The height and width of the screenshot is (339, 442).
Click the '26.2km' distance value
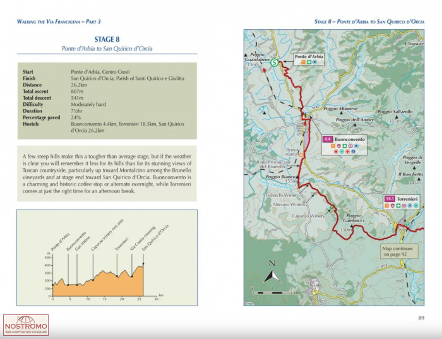click(x=79, y=85)
